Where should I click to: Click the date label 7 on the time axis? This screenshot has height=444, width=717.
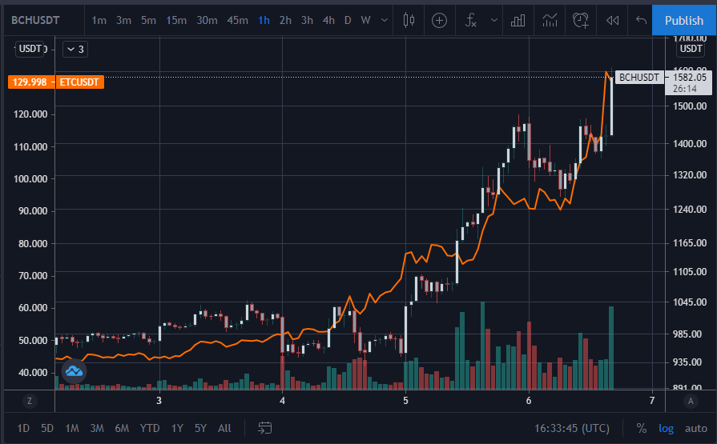tap(652, 401)
